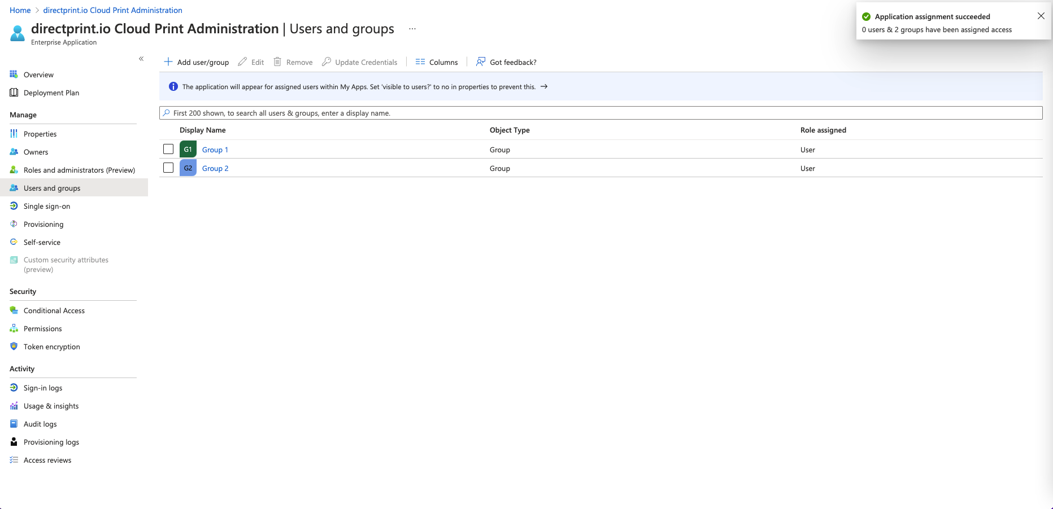The height and width of the screenshot is (509, 1053).
Task: Click the Got feedback icon
Action: tap(481, 62)
